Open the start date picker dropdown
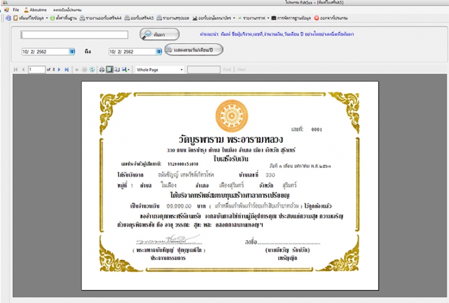 pos(72,52)
